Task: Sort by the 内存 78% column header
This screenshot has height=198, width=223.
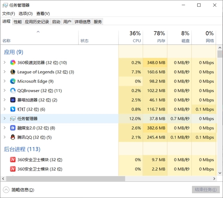Action: click(155, 38)
